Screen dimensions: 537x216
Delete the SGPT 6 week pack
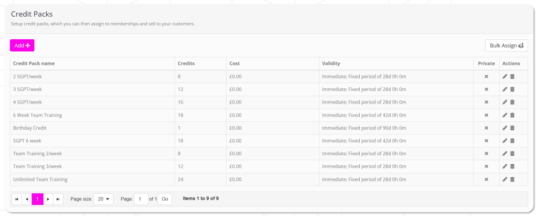[512, 141]
